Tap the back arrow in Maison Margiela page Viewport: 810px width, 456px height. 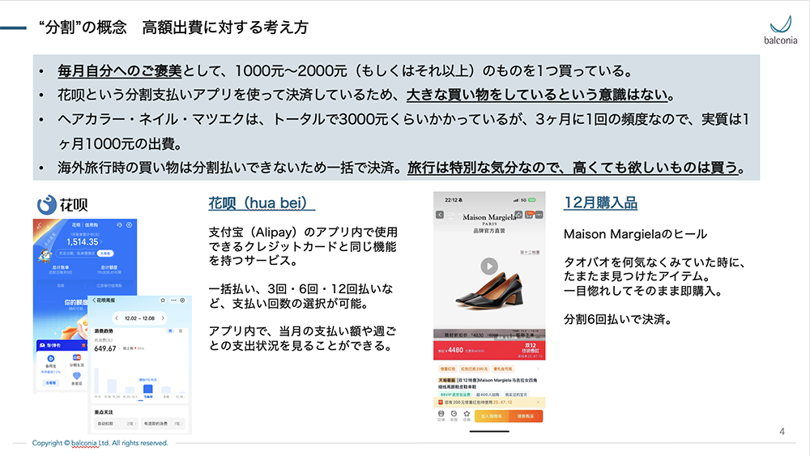[440, 215]
